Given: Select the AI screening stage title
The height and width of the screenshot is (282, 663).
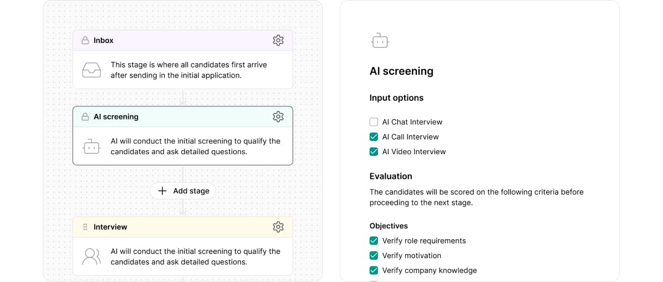Looking at the screenshot, I should coord(116,117).
